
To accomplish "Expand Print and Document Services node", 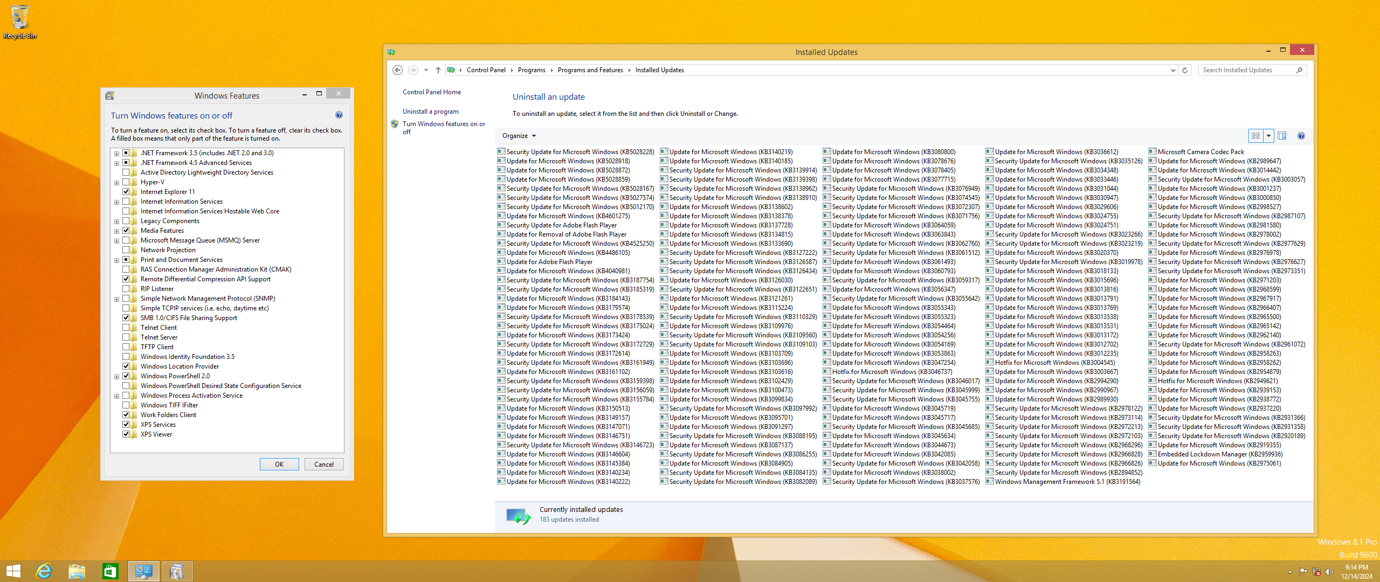I will pyautogui.click(x=116, y=260).
